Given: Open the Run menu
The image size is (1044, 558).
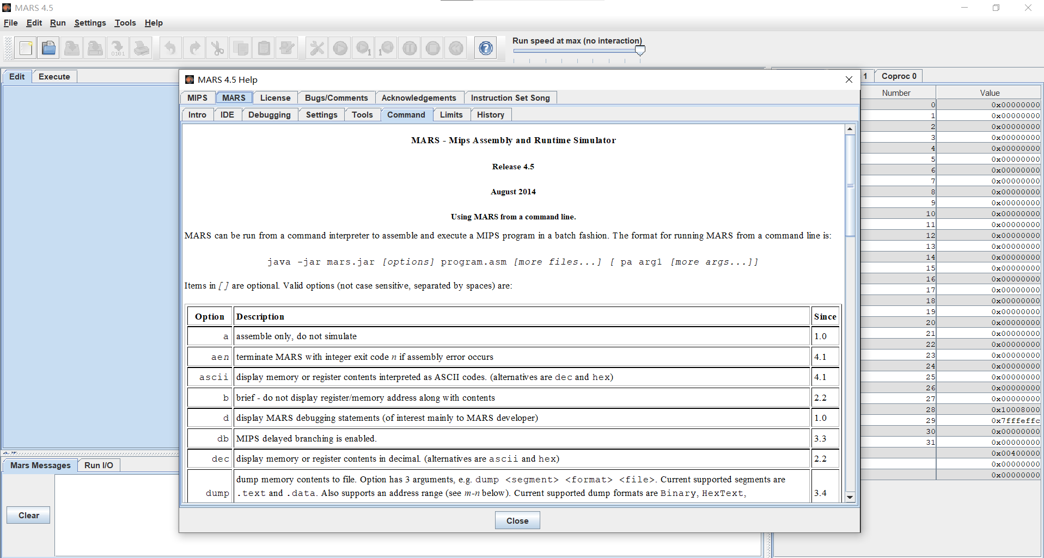Looking at the screenshot, I should (58, 23).
